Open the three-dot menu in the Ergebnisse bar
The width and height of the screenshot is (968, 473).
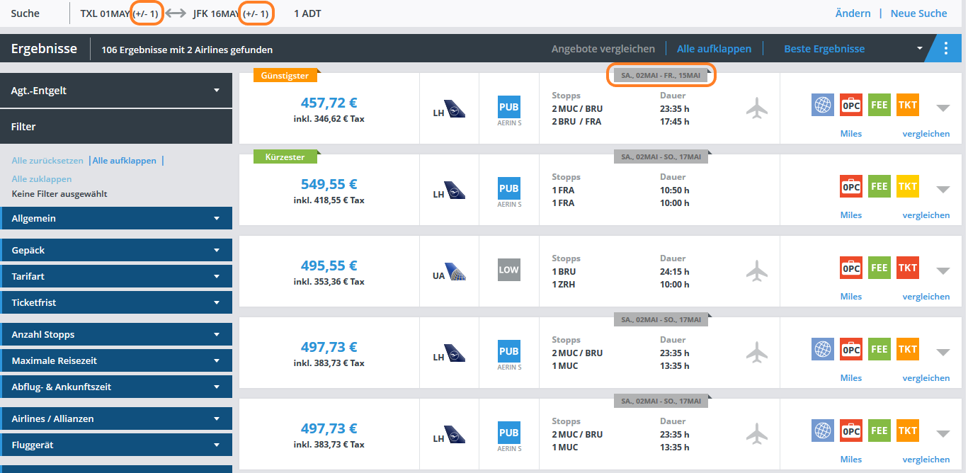947,49
